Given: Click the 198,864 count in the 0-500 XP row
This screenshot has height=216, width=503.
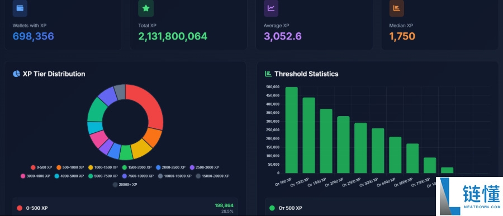Looking at the screenshot, I should [x=224, y=205].
